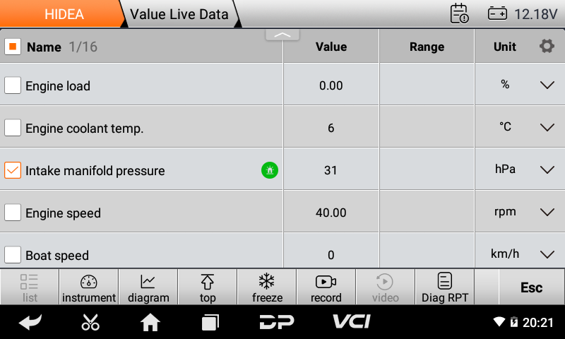The width and height of the screenshot is (565, 339).
Task: Toggle the select-all Name checkbox
Action: pos(13,47)
